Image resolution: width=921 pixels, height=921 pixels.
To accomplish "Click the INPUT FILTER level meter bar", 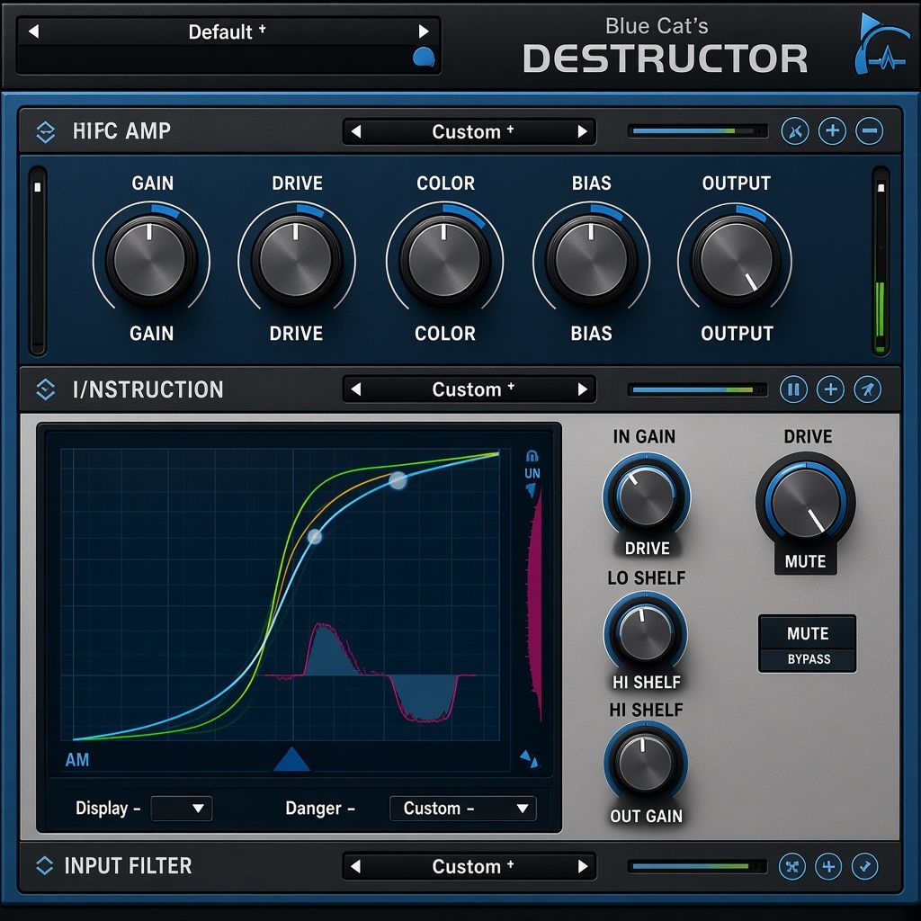I will [698, 866].
